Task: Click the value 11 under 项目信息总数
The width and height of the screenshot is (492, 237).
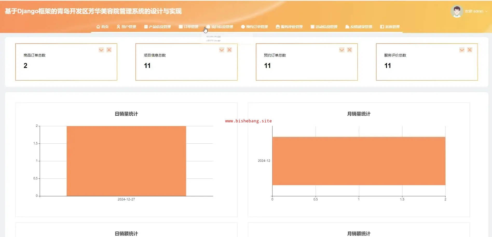Action: tap(147, 66)
